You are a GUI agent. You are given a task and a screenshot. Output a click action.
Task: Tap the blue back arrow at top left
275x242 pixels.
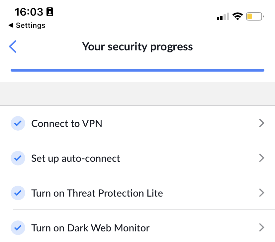coord(12,46)
